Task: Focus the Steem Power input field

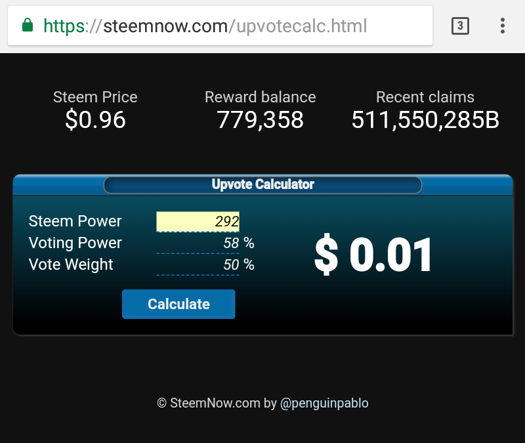Action: click(198, 221)
